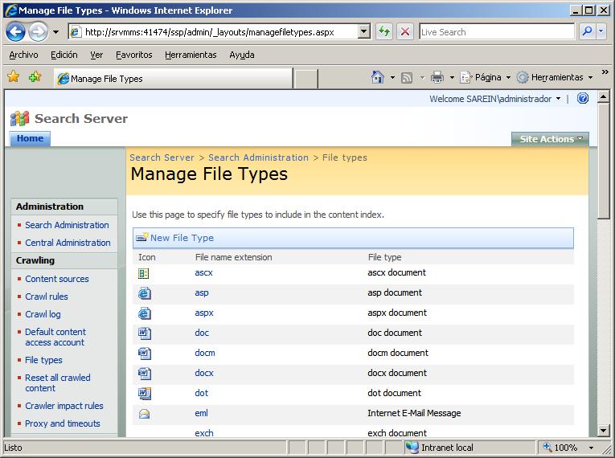Click the Refresh page icon
Viewport: 615px width, 458px height.
[384, 32]
